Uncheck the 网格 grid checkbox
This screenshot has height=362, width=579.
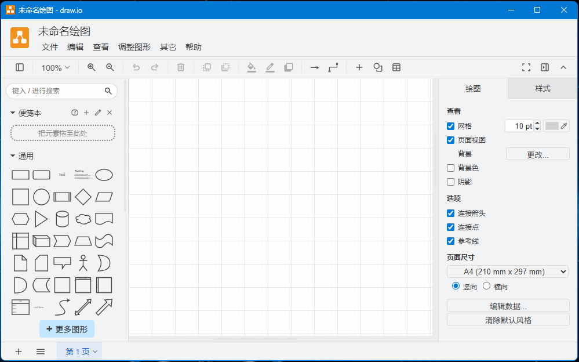pos(450,126)
